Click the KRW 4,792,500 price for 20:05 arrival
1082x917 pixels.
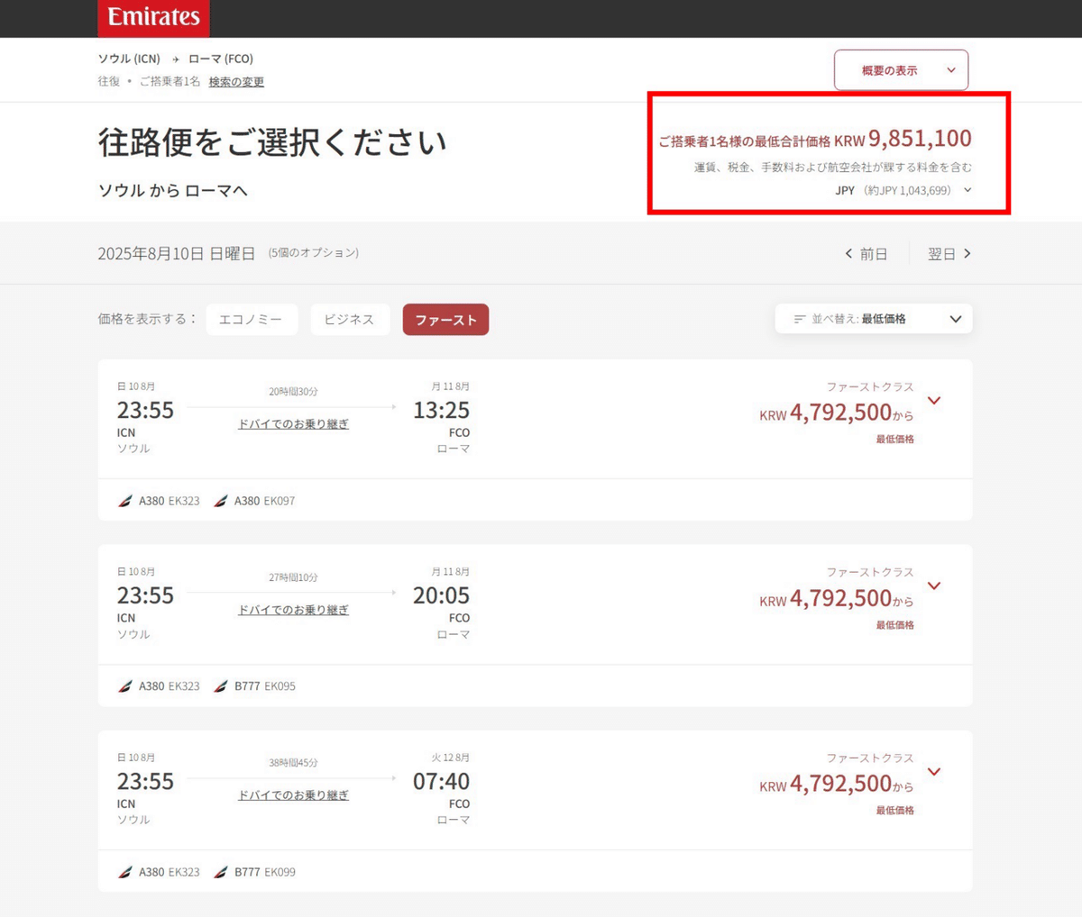836,599
